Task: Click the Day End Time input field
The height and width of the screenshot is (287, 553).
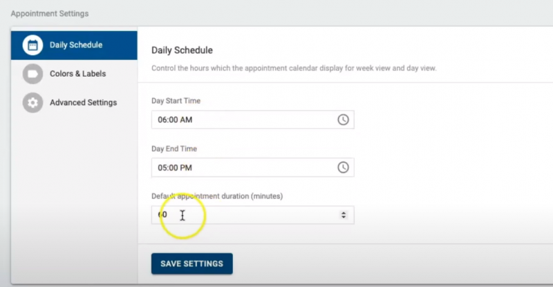Action: tap(242, 167)
